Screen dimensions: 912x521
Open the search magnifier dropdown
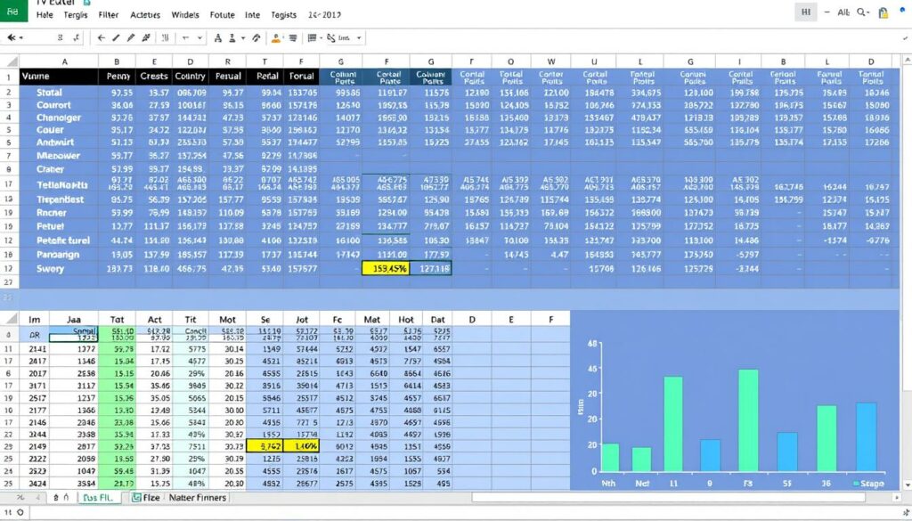click(864, 12)
